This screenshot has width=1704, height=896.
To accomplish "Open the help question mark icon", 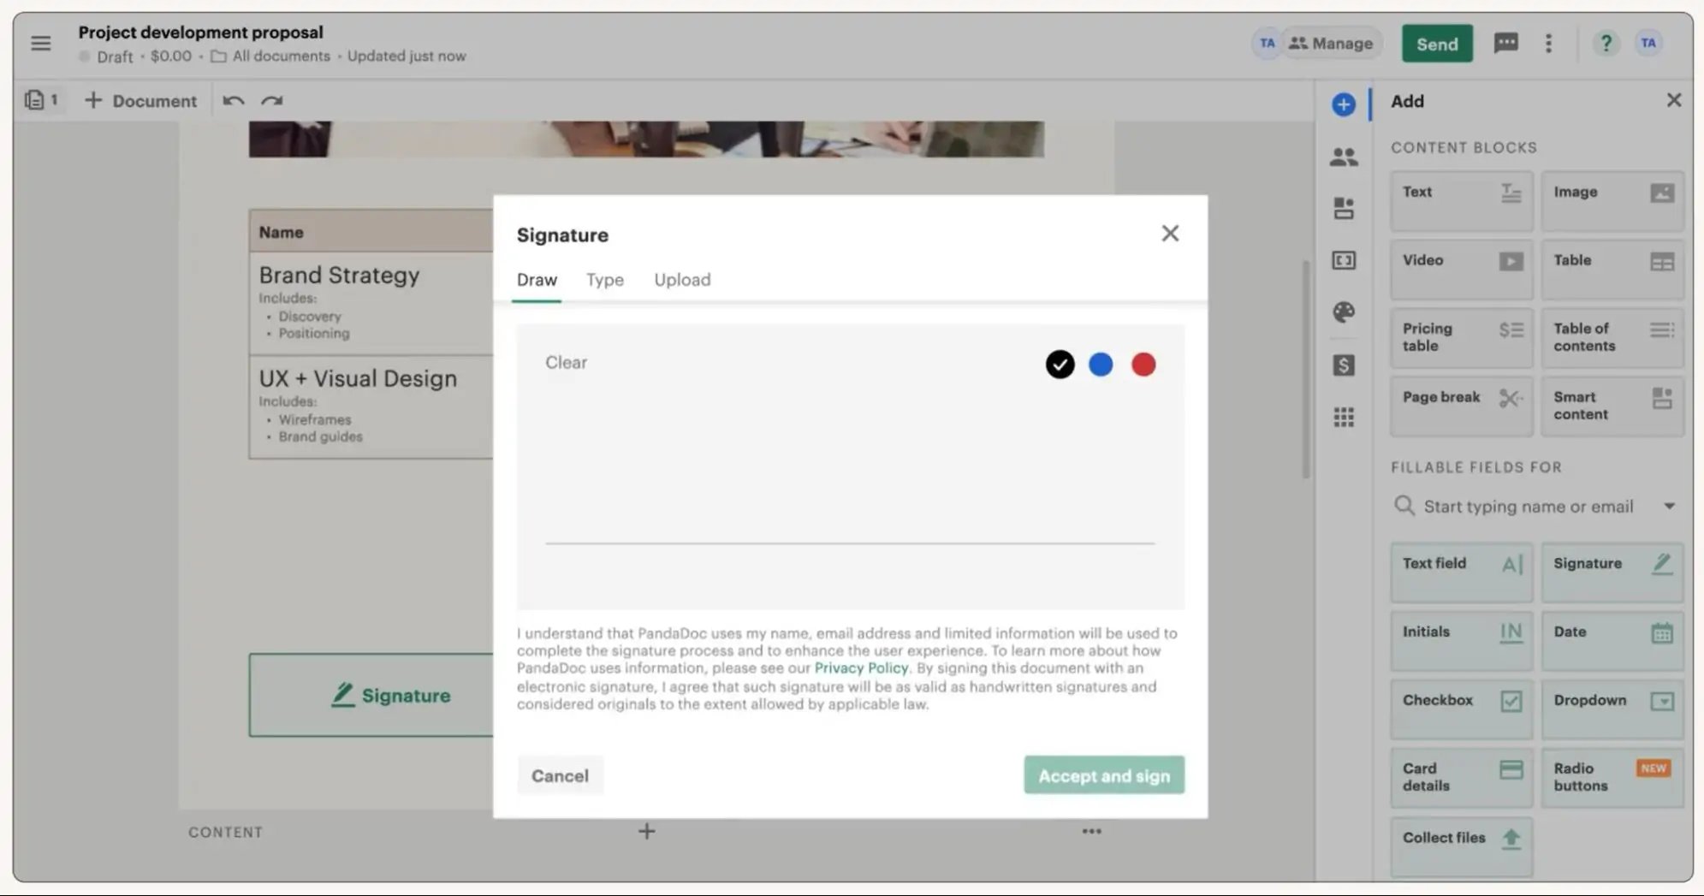I will [x=1606, y=43].
